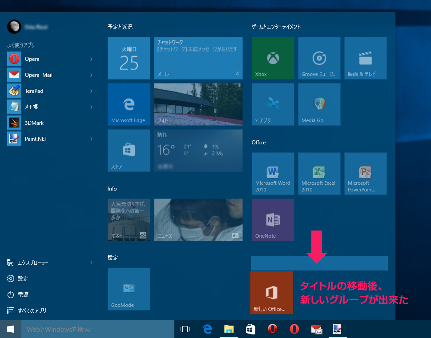Screen dimensions: 431x338
Task: Open the x-アプリ tile
Action: (273, 104)
